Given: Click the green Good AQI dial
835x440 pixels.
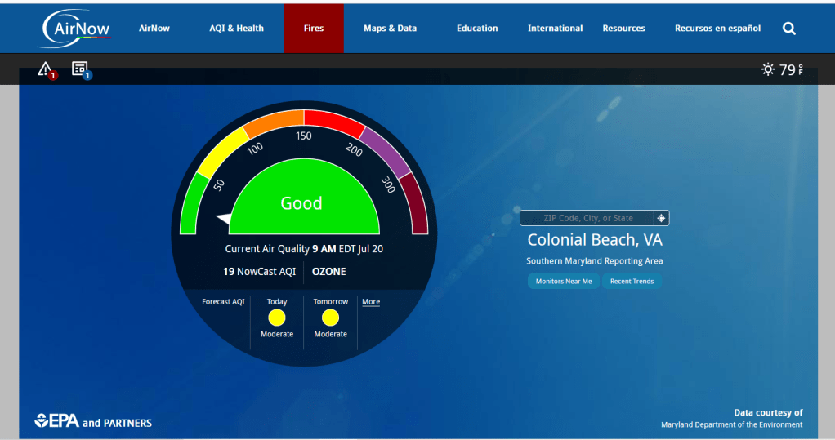Looking at the screenshot, I should coord(304,204).
